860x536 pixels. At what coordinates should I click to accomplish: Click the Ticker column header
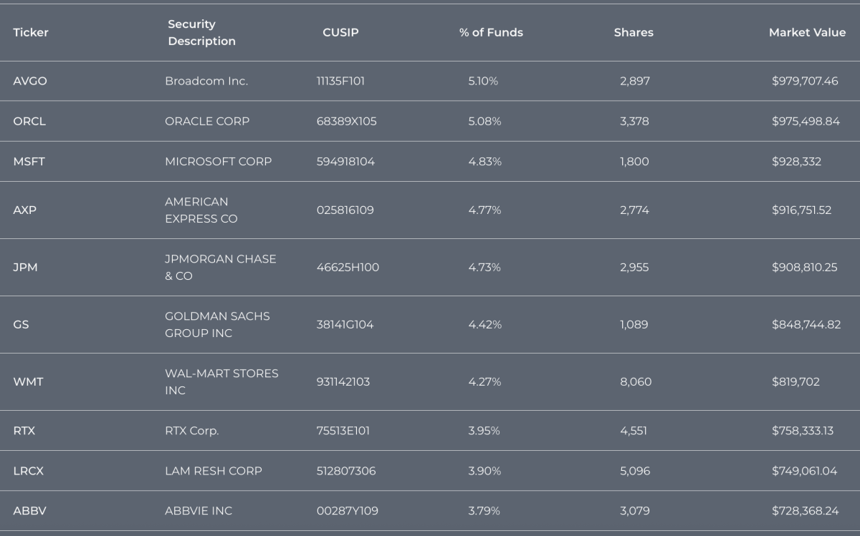tap(31, 32)
